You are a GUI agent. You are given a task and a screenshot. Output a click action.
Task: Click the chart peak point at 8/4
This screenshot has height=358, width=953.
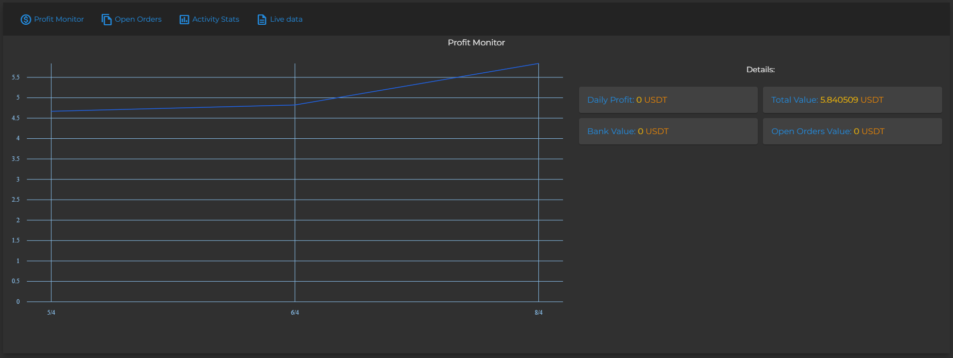click(538, 64)
